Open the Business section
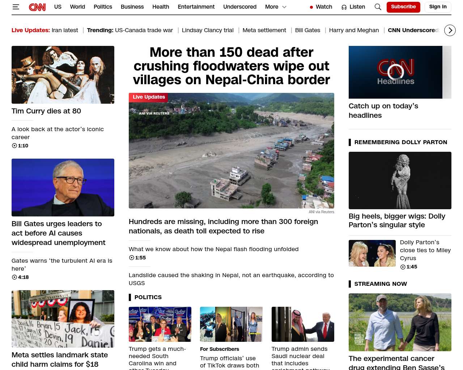 [132, 7]
